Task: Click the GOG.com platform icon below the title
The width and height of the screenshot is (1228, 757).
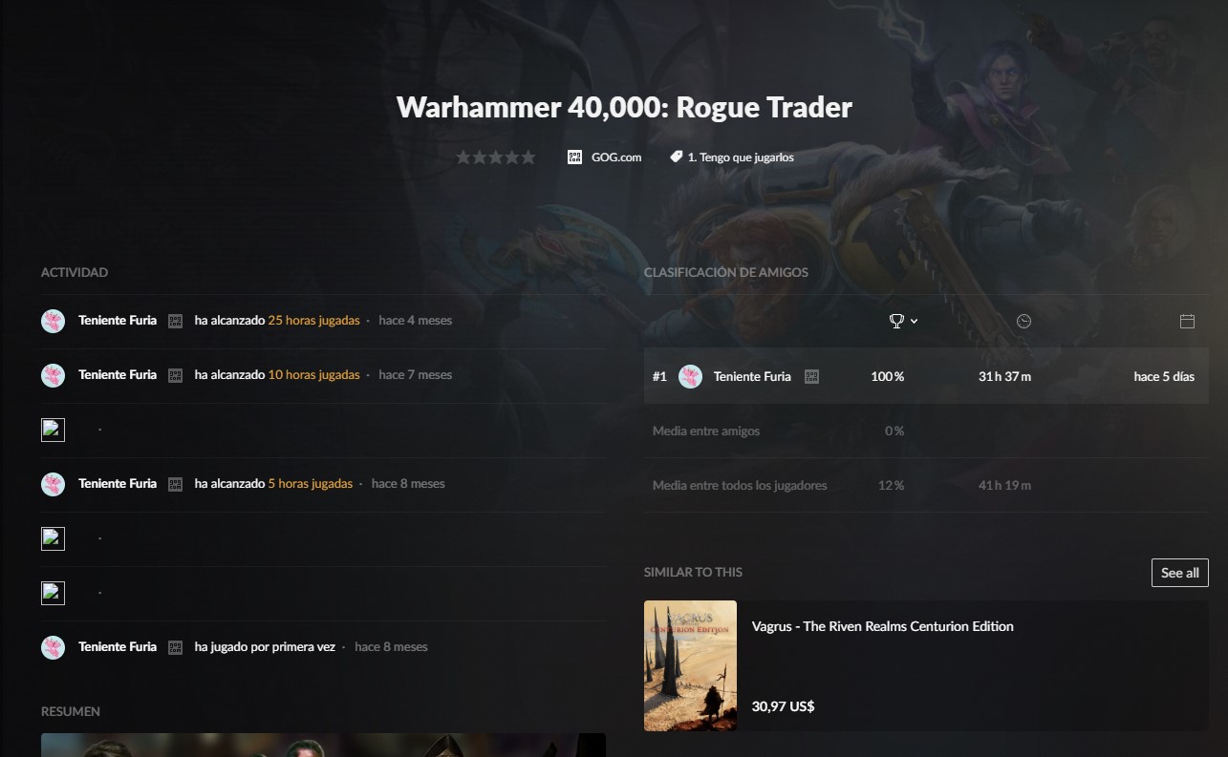Action: coord(574,157)
